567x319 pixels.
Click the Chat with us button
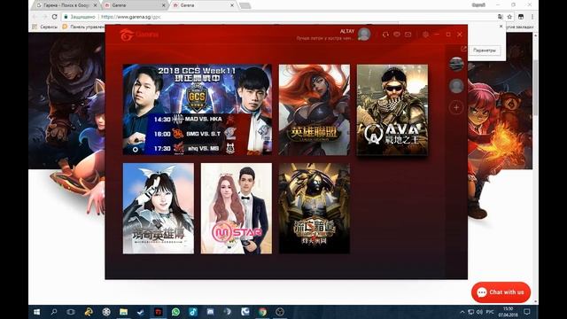pos(501,292)
